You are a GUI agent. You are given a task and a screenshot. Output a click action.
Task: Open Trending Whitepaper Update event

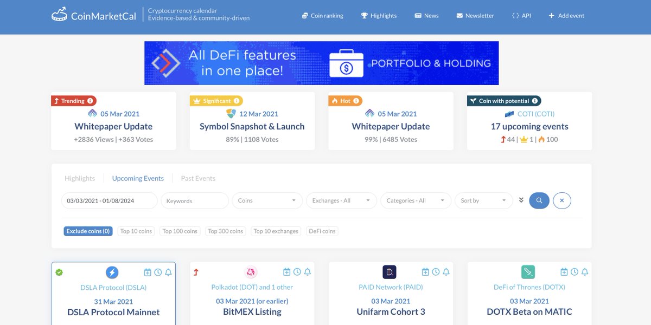click(113, 126)
